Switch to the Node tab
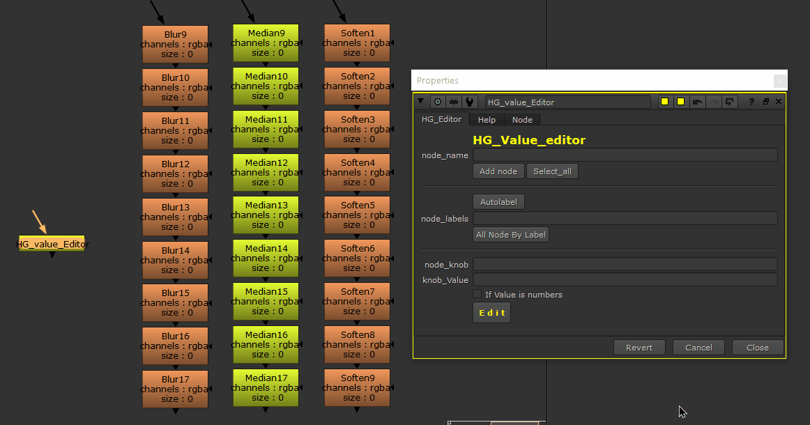 click(522, 119)
